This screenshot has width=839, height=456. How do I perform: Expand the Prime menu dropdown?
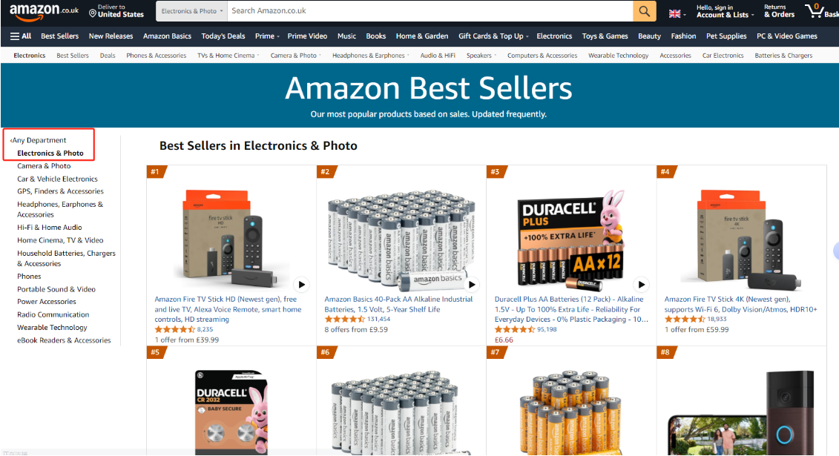(x=267, y=36)
